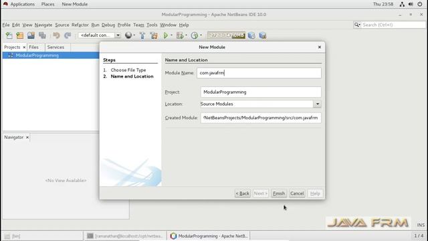Close the Projects tab
Screen dimensions: 428x241
24,48
